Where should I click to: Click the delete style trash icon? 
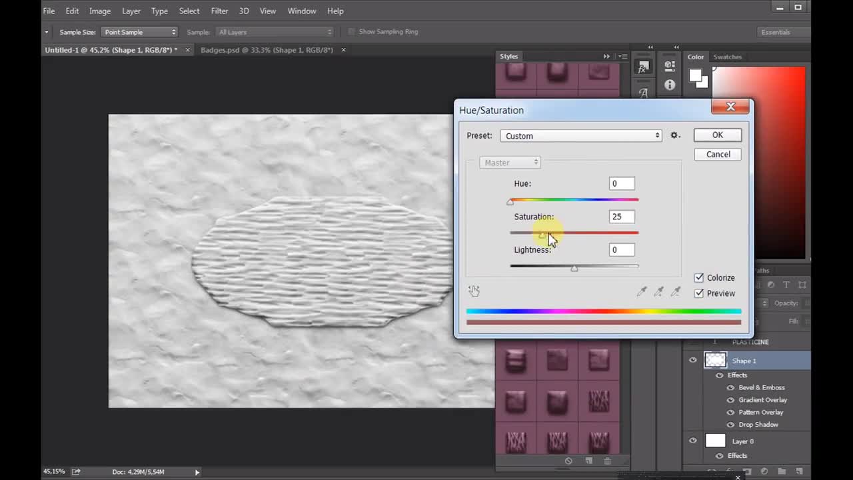point(607,461)
